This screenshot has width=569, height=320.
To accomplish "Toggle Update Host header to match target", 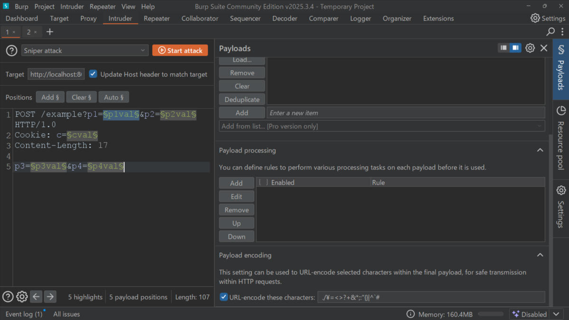I will tap(93, 74).
